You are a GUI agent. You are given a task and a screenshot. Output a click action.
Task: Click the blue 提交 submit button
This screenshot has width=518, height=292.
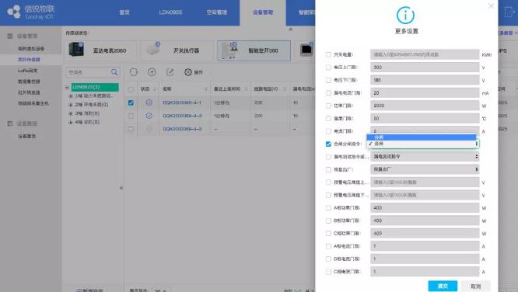pos(443,286)
